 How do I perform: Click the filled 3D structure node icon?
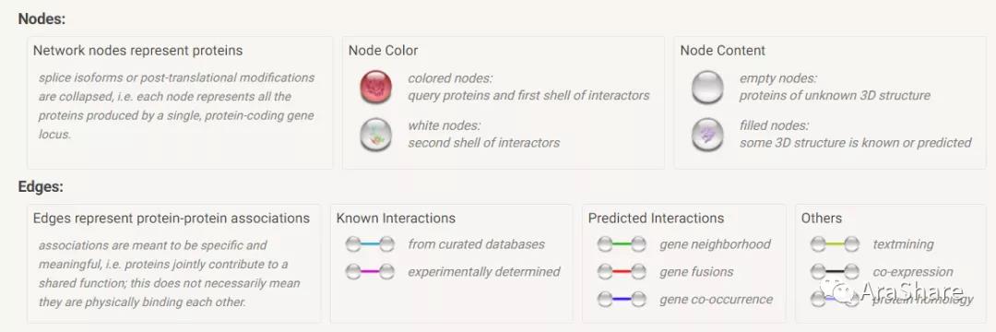[x=707, y=135]
